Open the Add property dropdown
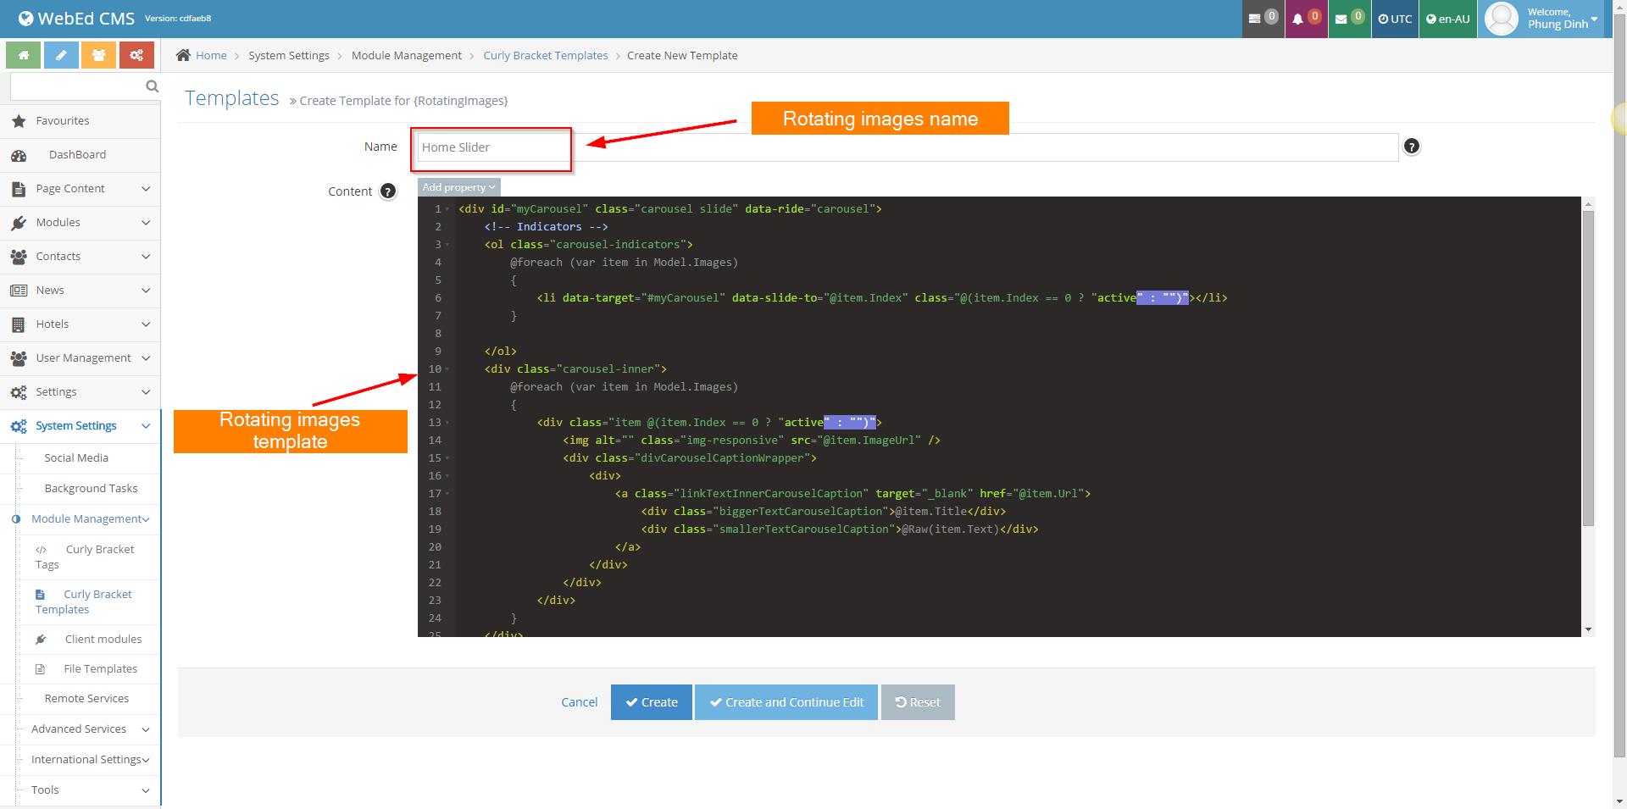 (458, 187)
